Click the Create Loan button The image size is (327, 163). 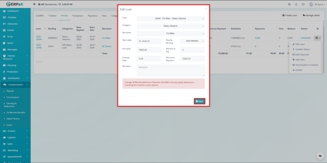click(290, 15)
